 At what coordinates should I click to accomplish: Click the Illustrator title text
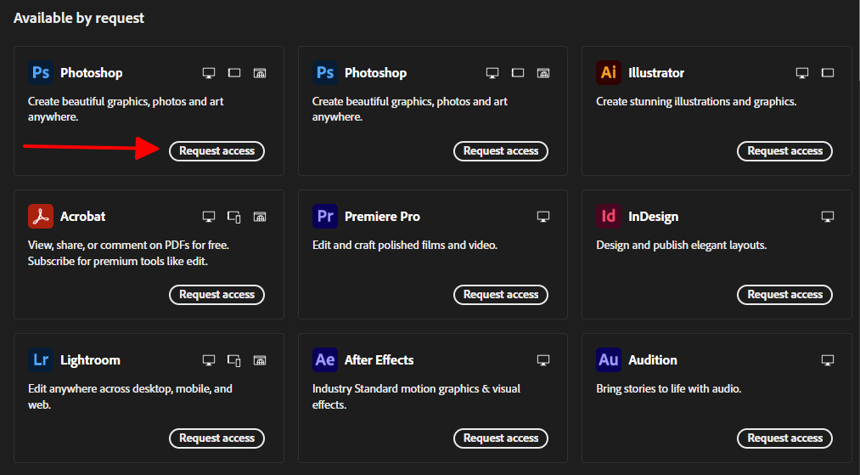click(x=656, y=73)
